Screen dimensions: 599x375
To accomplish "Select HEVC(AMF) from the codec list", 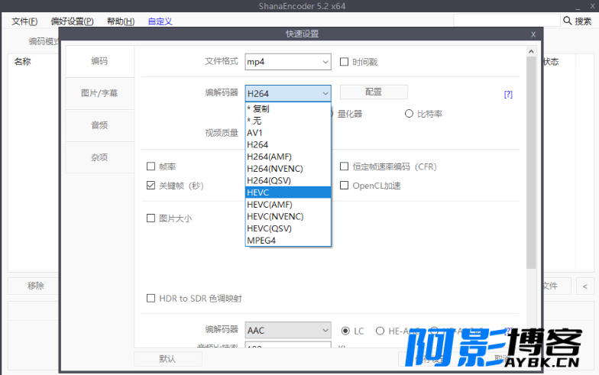I will (x=288, y=205).
